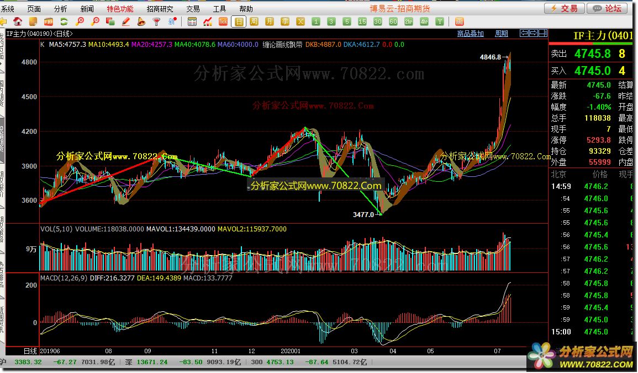Open the 交易 menu in the menu bar

(x=193, y=8)
